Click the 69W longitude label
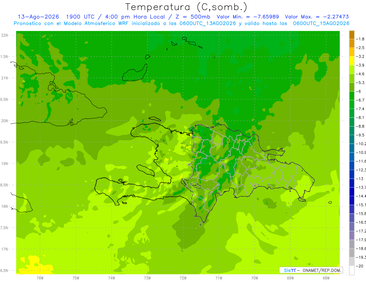The height and width of the screenshot is (282, 366). point(290,278)
